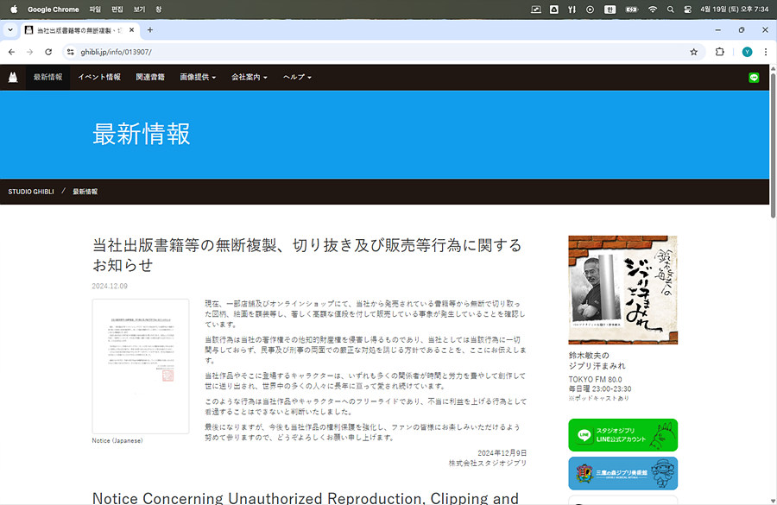Bookmark this page with the star
This screenshot has width=777, height=505.
point(694,52)
